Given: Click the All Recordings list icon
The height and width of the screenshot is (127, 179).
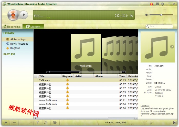Looking at the screenshot, I should click(x=8, y=39).
